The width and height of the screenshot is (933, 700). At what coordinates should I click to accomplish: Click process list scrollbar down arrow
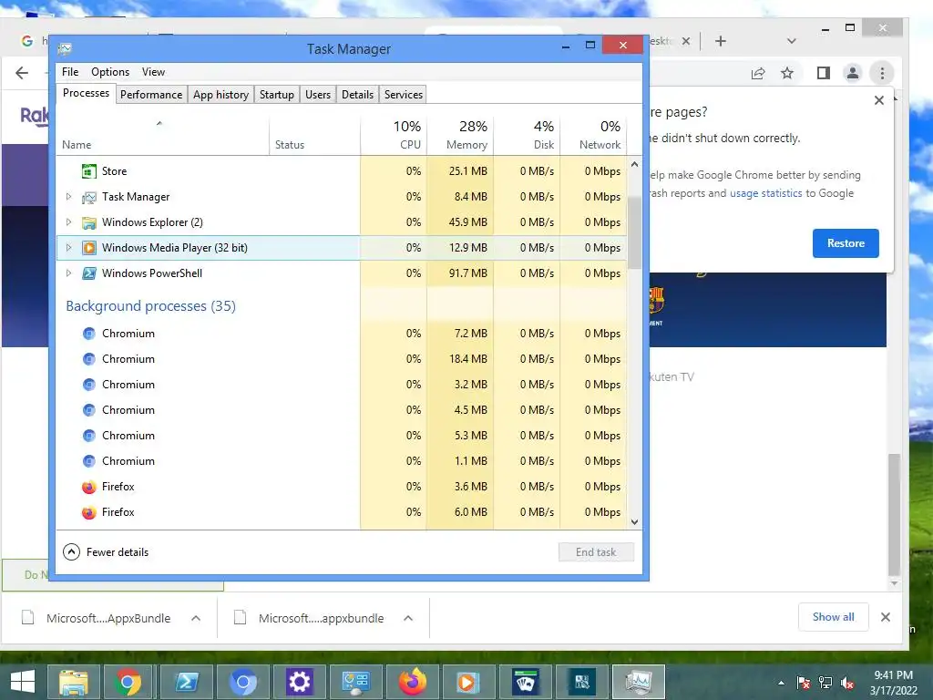tap(634, 522)
